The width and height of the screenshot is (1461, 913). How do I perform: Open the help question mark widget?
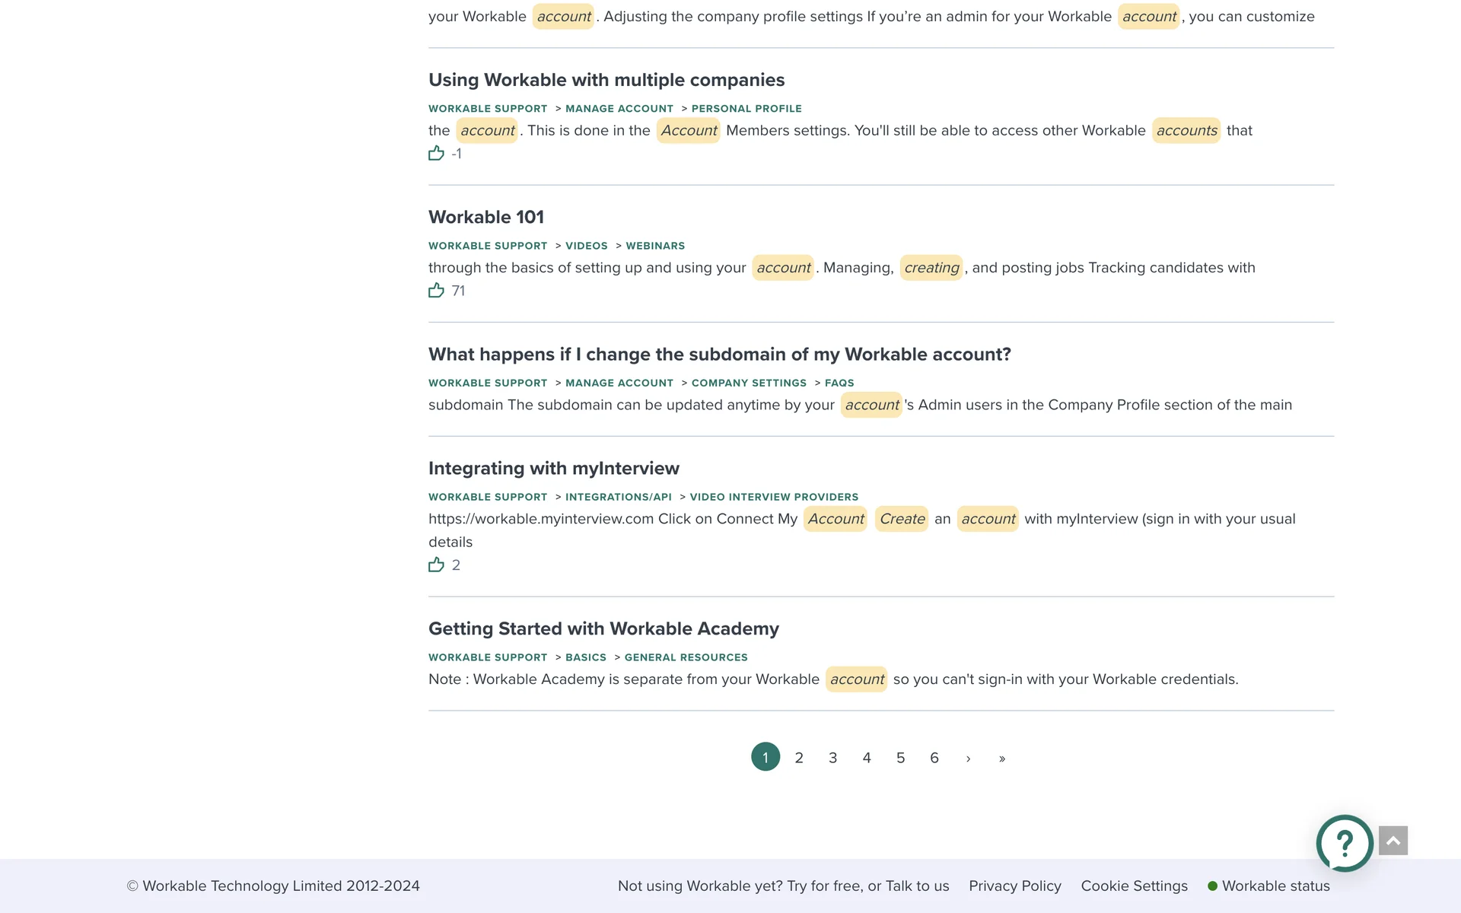tap(1345, 842)
